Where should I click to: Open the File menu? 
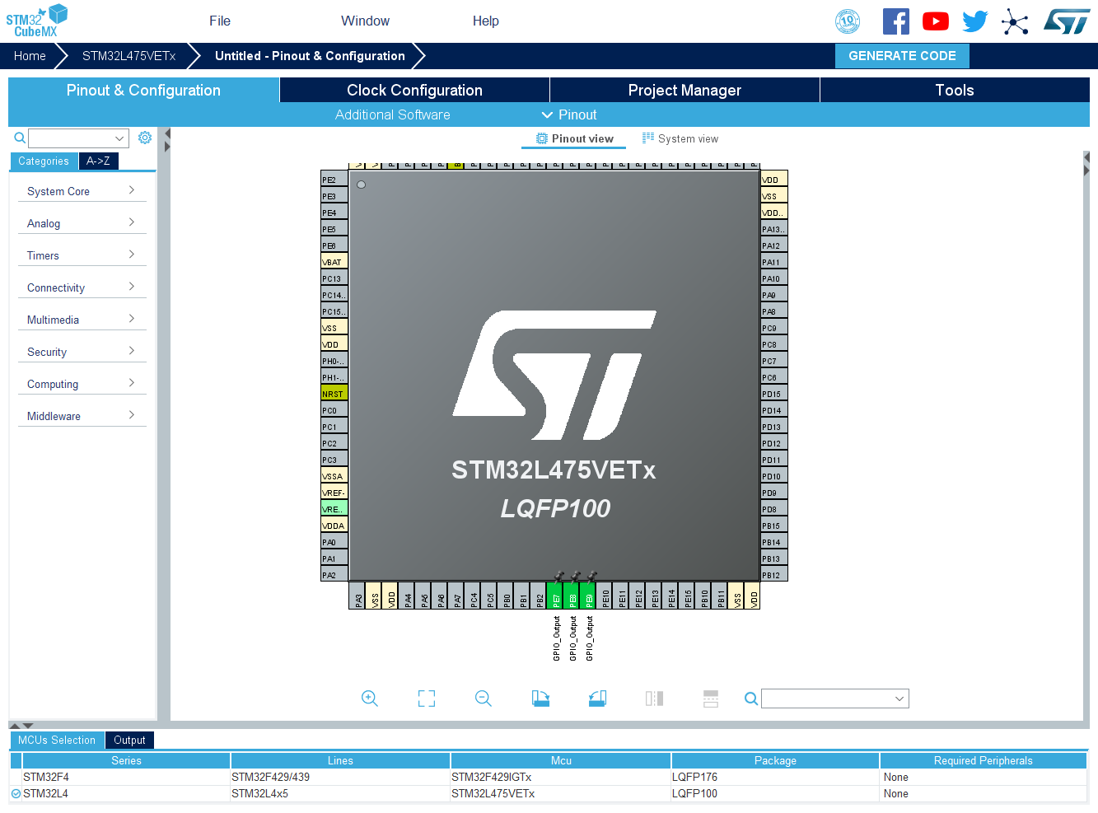[220, 21]
